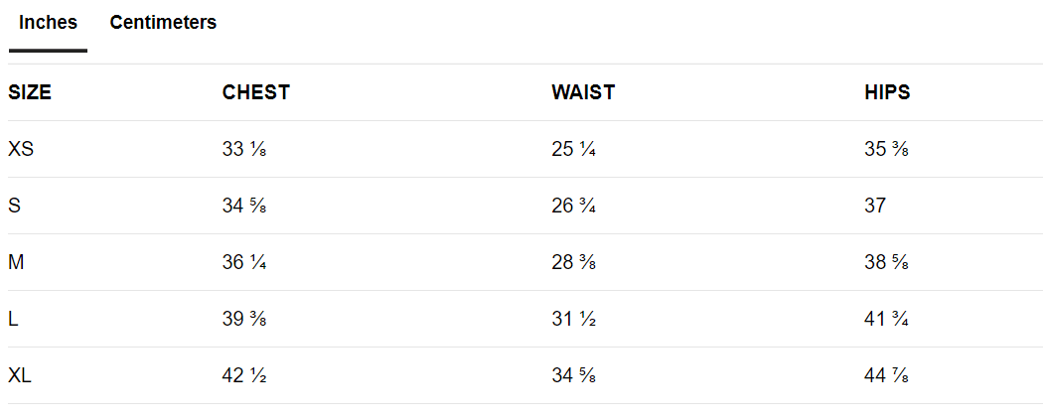Click the XL chest value 42 ½

pyautogui.click(x=244, y=376)
